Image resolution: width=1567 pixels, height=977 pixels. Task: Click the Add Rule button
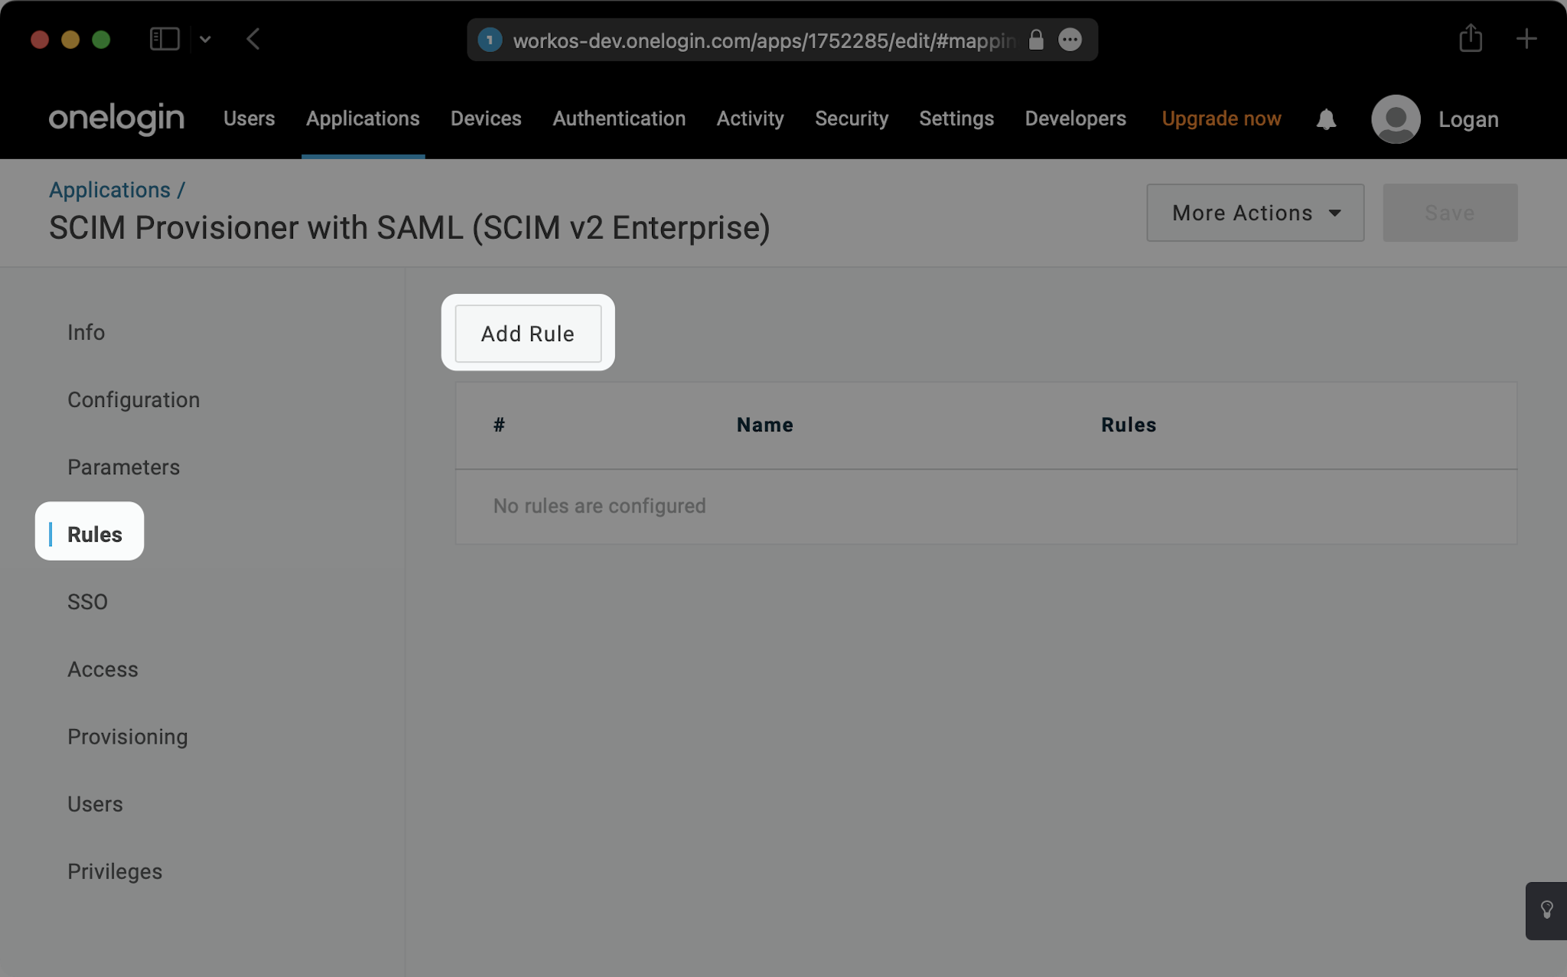point(527,332)
